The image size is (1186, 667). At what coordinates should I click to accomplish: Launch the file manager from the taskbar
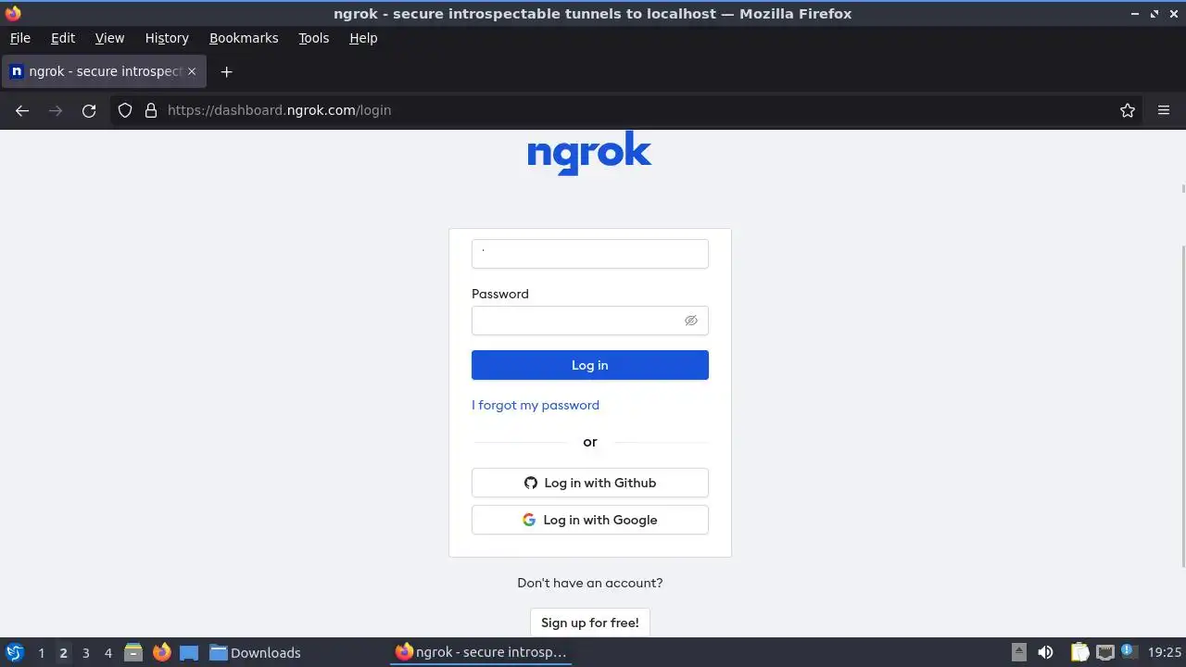(133, 652)
